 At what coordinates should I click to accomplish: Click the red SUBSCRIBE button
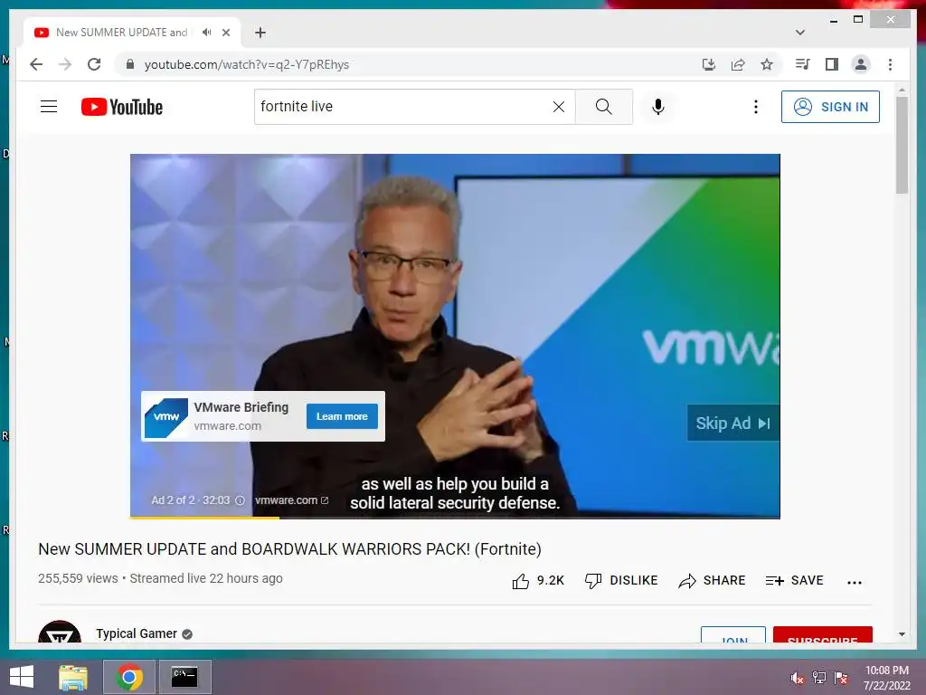point(823,635)
